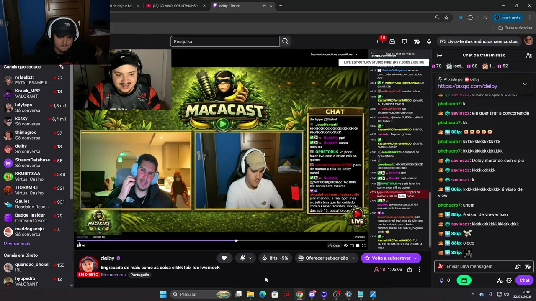
Task: Open the green channel points rewards button
Action: click(x=464, y=281)
